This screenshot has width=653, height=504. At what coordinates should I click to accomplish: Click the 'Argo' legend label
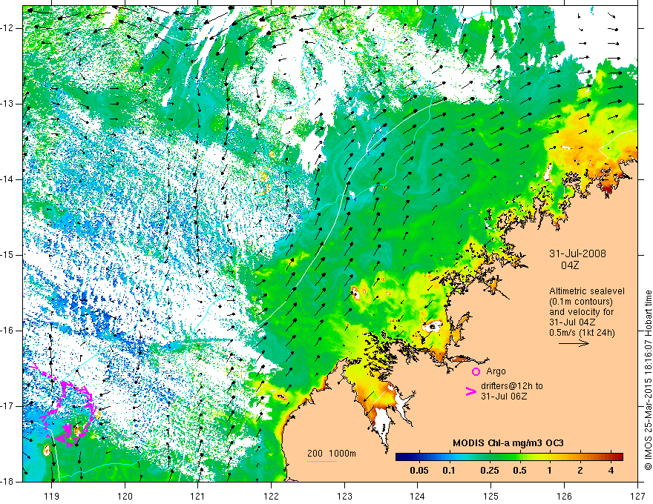pos(496,371)
